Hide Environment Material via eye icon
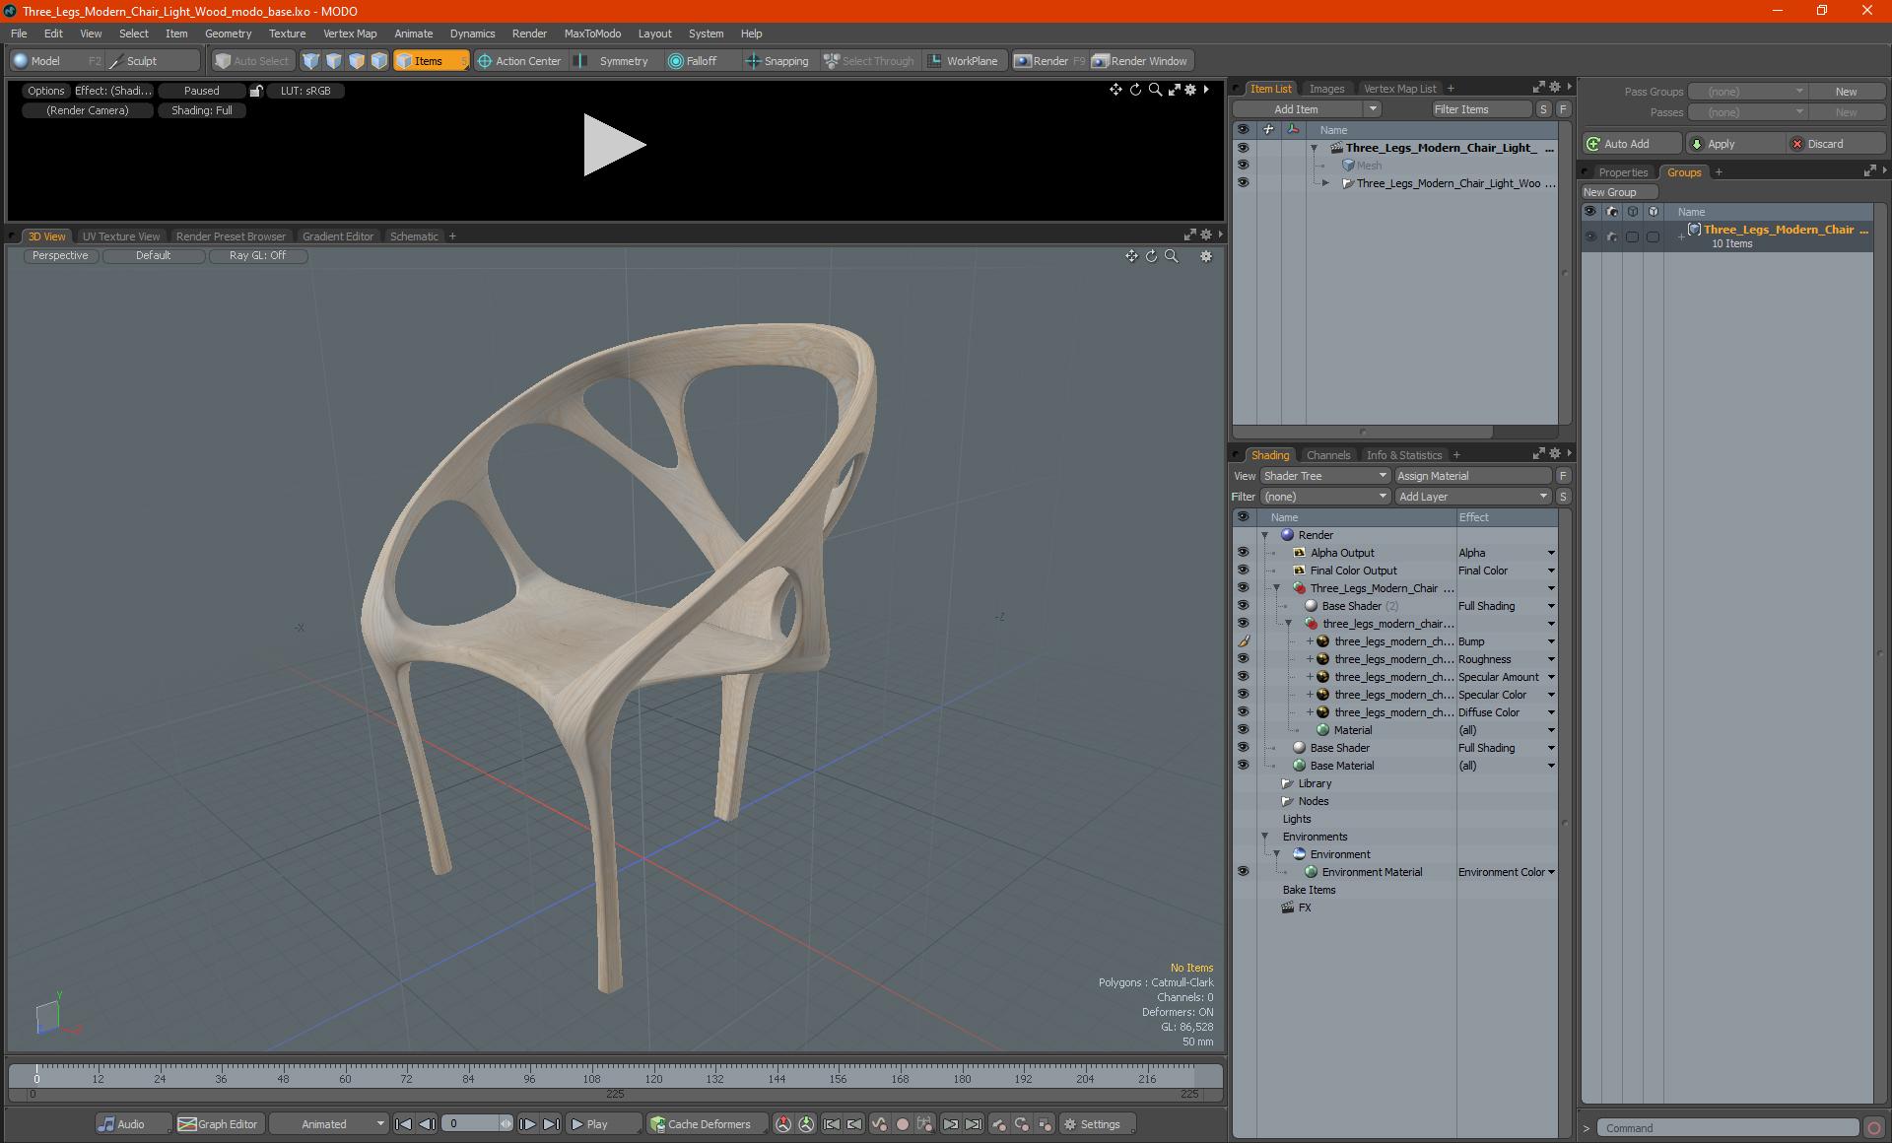1892x1143 pixels. point(1243,872)
